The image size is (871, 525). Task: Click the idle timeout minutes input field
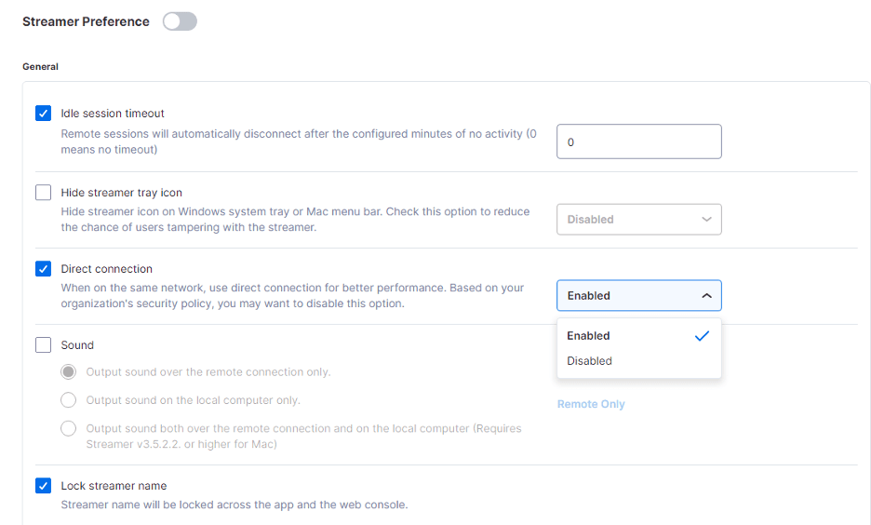[x=638, y=142]
